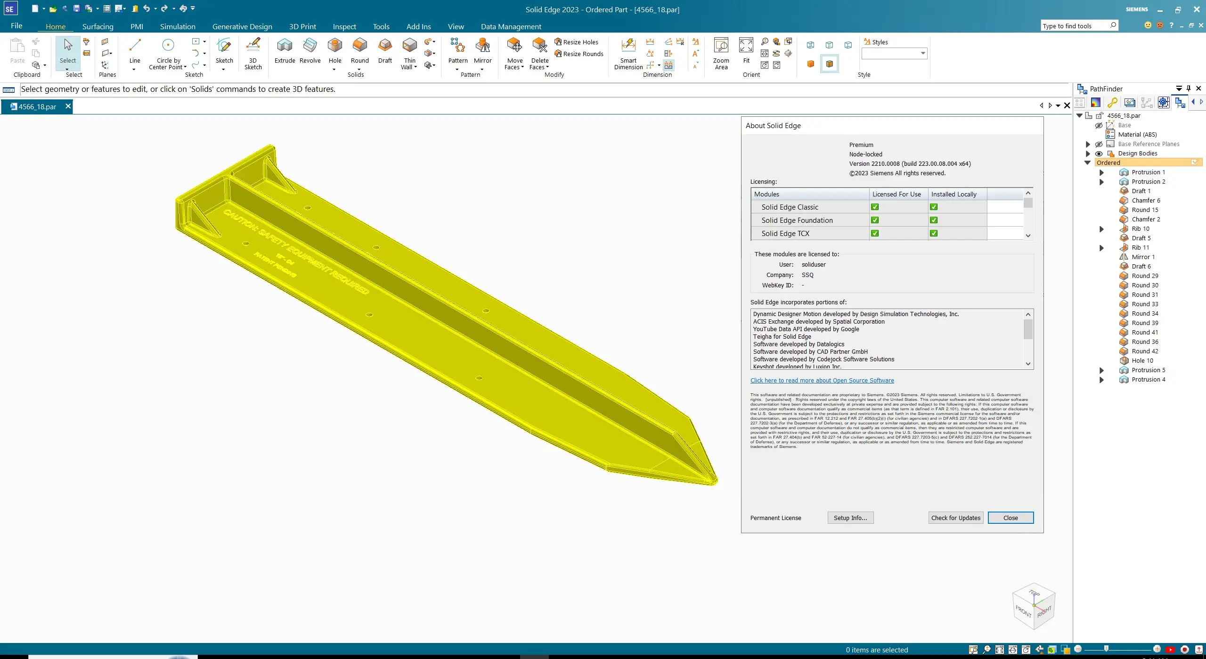
Task: Open the 3D Sketch tool
Action: pos(253,53)
